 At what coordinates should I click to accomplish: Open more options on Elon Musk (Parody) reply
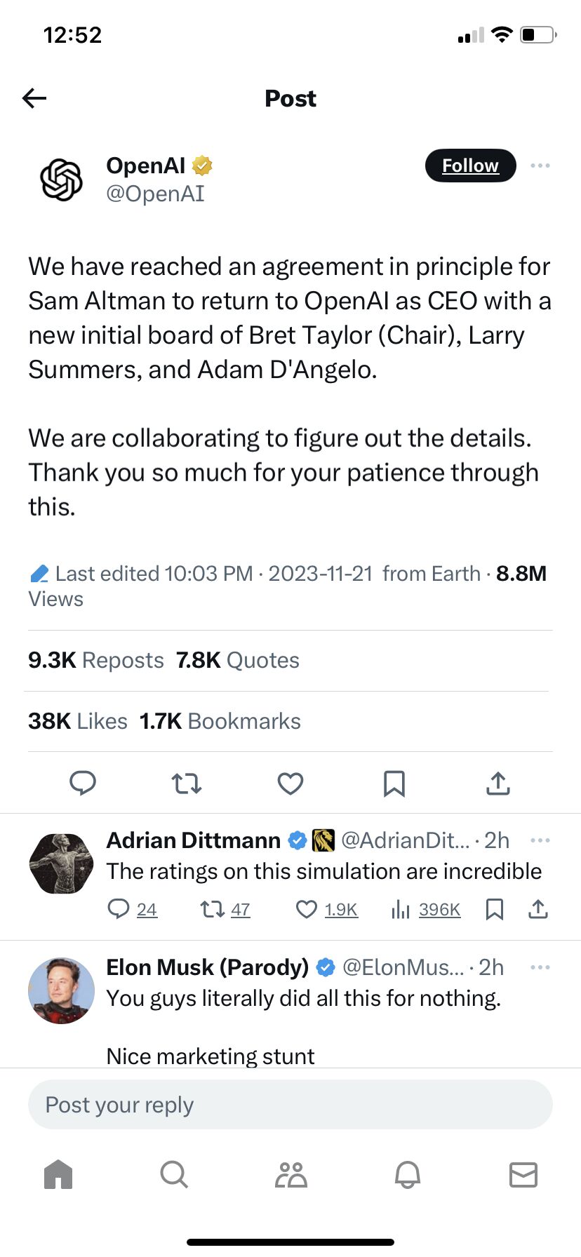pos(540,967)
